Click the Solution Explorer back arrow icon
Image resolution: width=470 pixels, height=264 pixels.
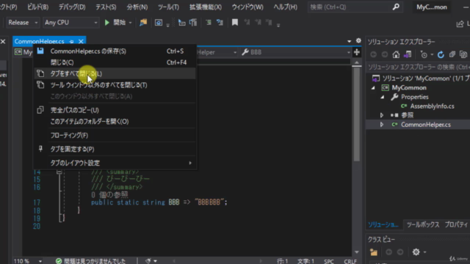pos(373,54)
